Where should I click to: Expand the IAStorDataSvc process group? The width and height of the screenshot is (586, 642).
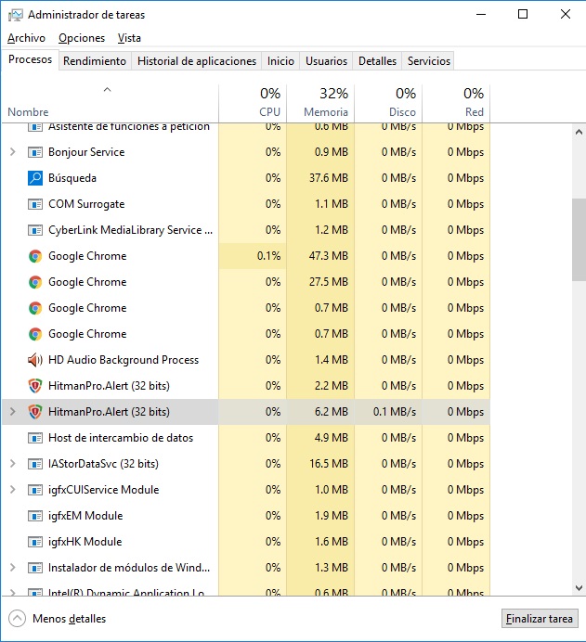click(13, 464)
